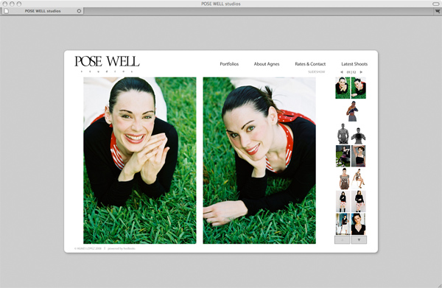Viewport: 442px width, 288px height.
Task: Click the green zoom window button
Action: [19, 4]
